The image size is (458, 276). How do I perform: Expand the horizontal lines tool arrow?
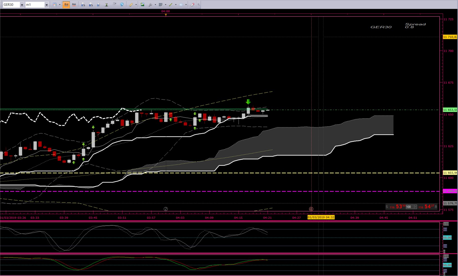click(x=166, y=5)
